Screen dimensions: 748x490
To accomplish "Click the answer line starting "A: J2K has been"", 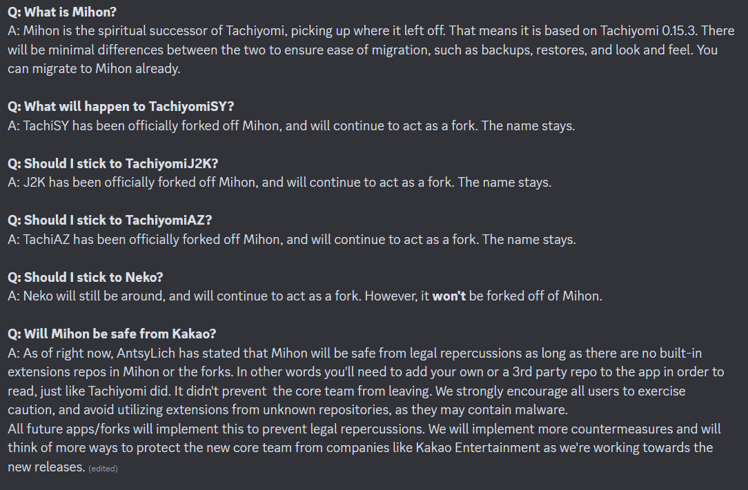I will (279, 183).
